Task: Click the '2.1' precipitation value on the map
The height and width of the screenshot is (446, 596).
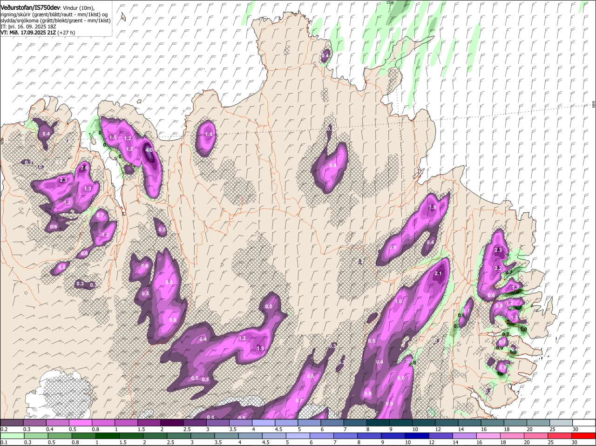Action: click(x=438, y=273)
